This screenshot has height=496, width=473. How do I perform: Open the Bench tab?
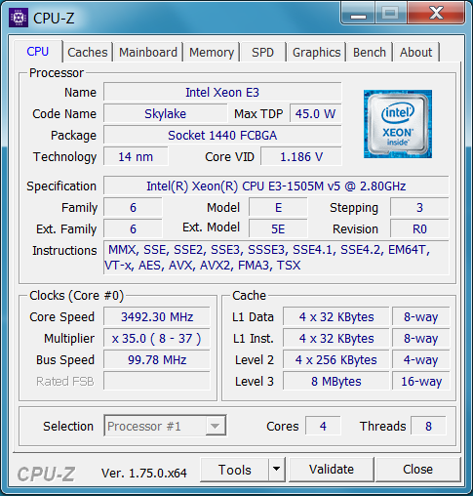370,52
